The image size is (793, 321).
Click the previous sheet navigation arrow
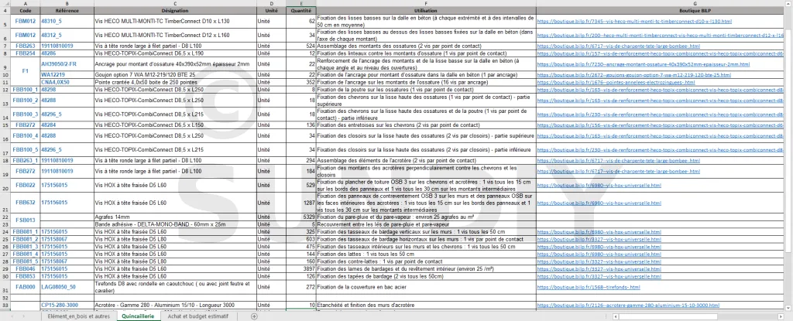(13, 316)
